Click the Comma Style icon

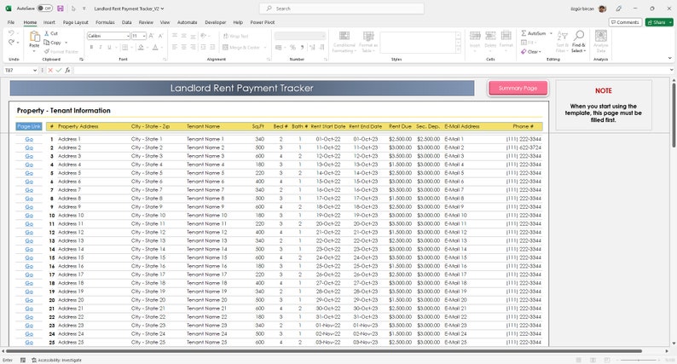[x=302, y=47]
